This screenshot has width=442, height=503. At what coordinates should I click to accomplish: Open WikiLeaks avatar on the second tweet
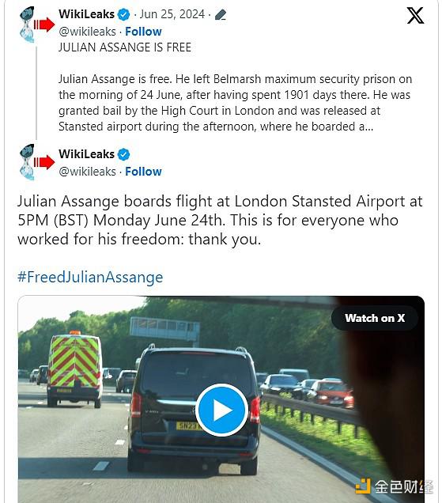[36, 162]
